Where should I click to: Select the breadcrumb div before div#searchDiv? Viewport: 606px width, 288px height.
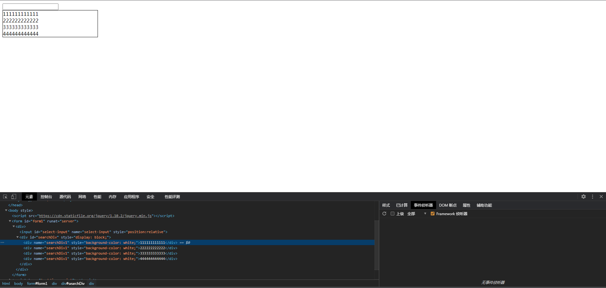point(54,284)
